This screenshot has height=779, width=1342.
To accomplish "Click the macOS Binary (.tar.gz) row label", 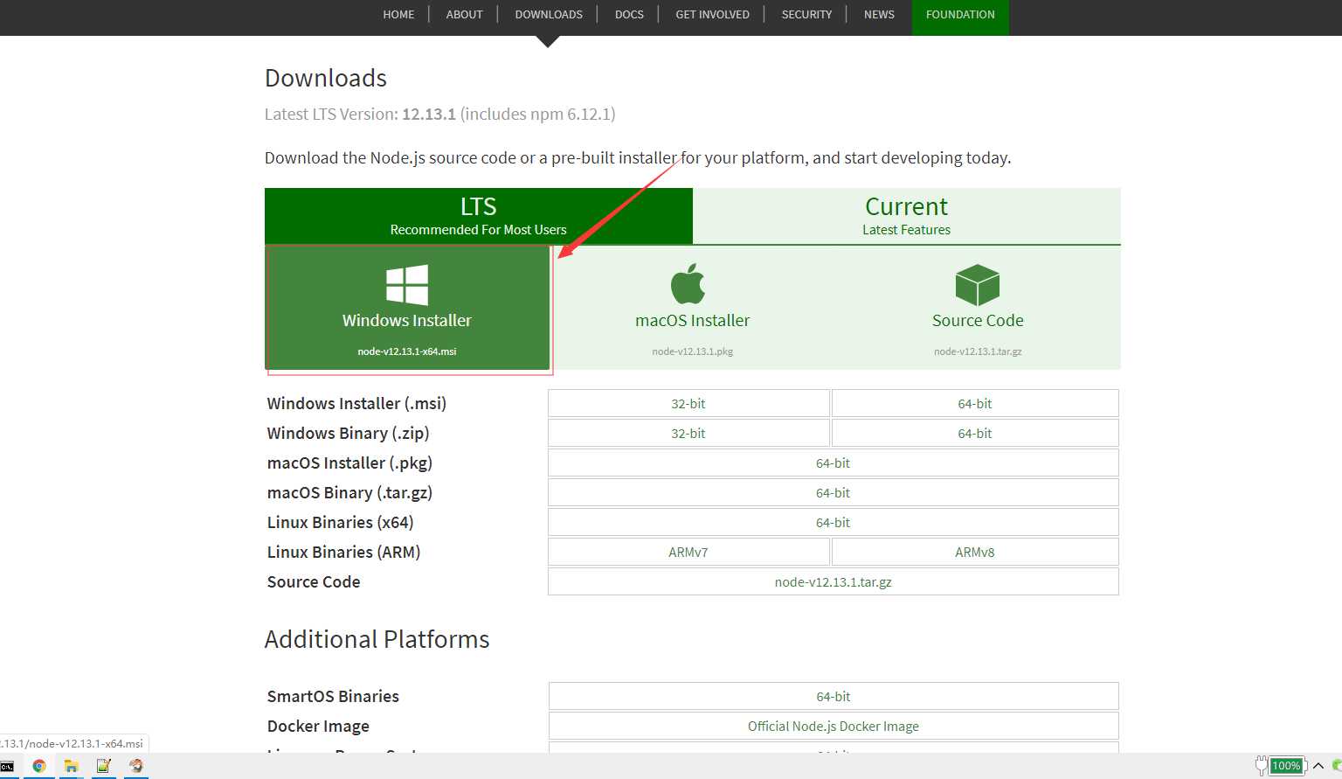I will (x=349, y=492).
